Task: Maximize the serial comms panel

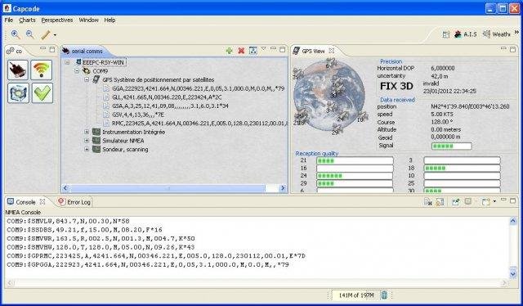Action: [283, 49]
